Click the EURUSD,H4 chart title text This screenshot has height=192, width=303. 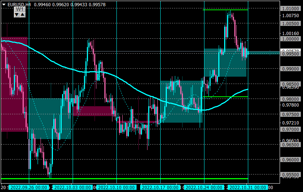[x=19, y=5]
